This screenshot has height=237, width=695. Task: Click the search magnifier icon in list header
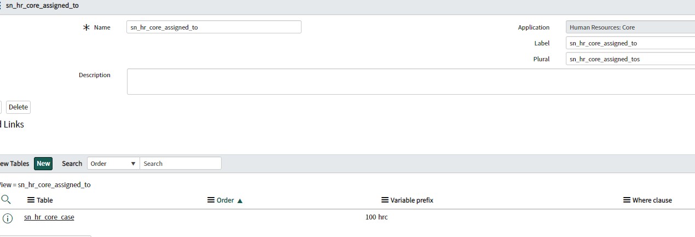[x=6, y=199]
